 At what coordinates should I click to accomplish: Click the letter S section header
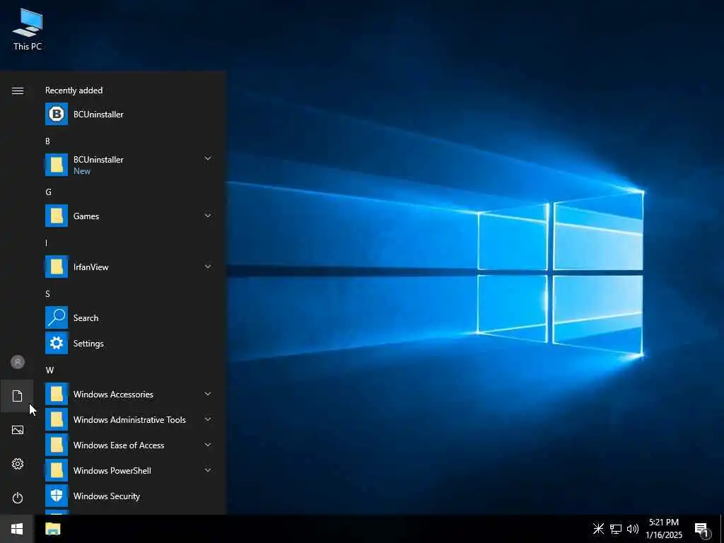pos(47,294)
